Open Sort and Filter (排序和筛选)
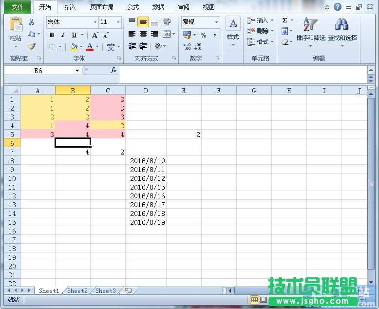The image size is (379, 309). 310,29
